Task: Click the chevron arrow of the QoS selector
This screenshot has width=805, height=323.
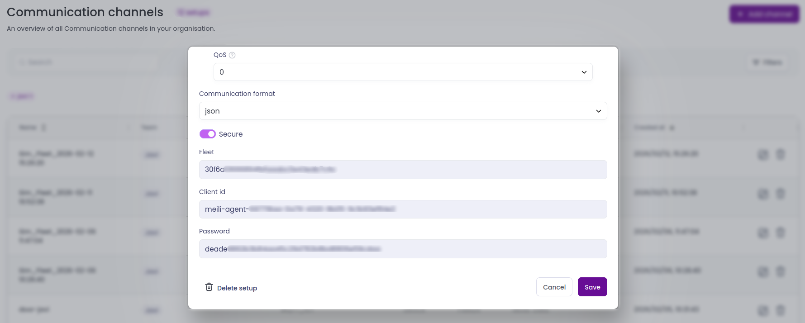Action: (584, 72)
